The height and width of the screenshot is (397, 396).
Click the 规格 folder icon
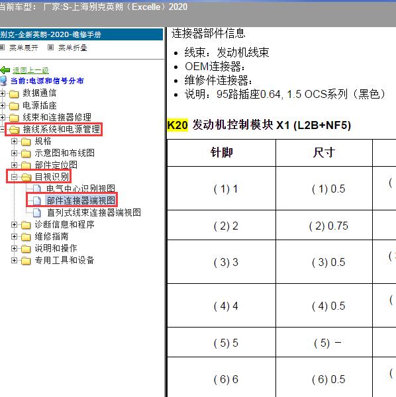pyautogui.click(x=26, y=142)
